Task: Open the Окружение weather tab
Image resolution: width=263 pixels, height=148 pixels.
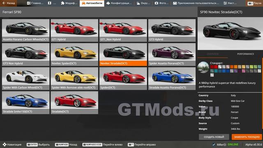Action: pyautogui.click(x=143, y=3)
